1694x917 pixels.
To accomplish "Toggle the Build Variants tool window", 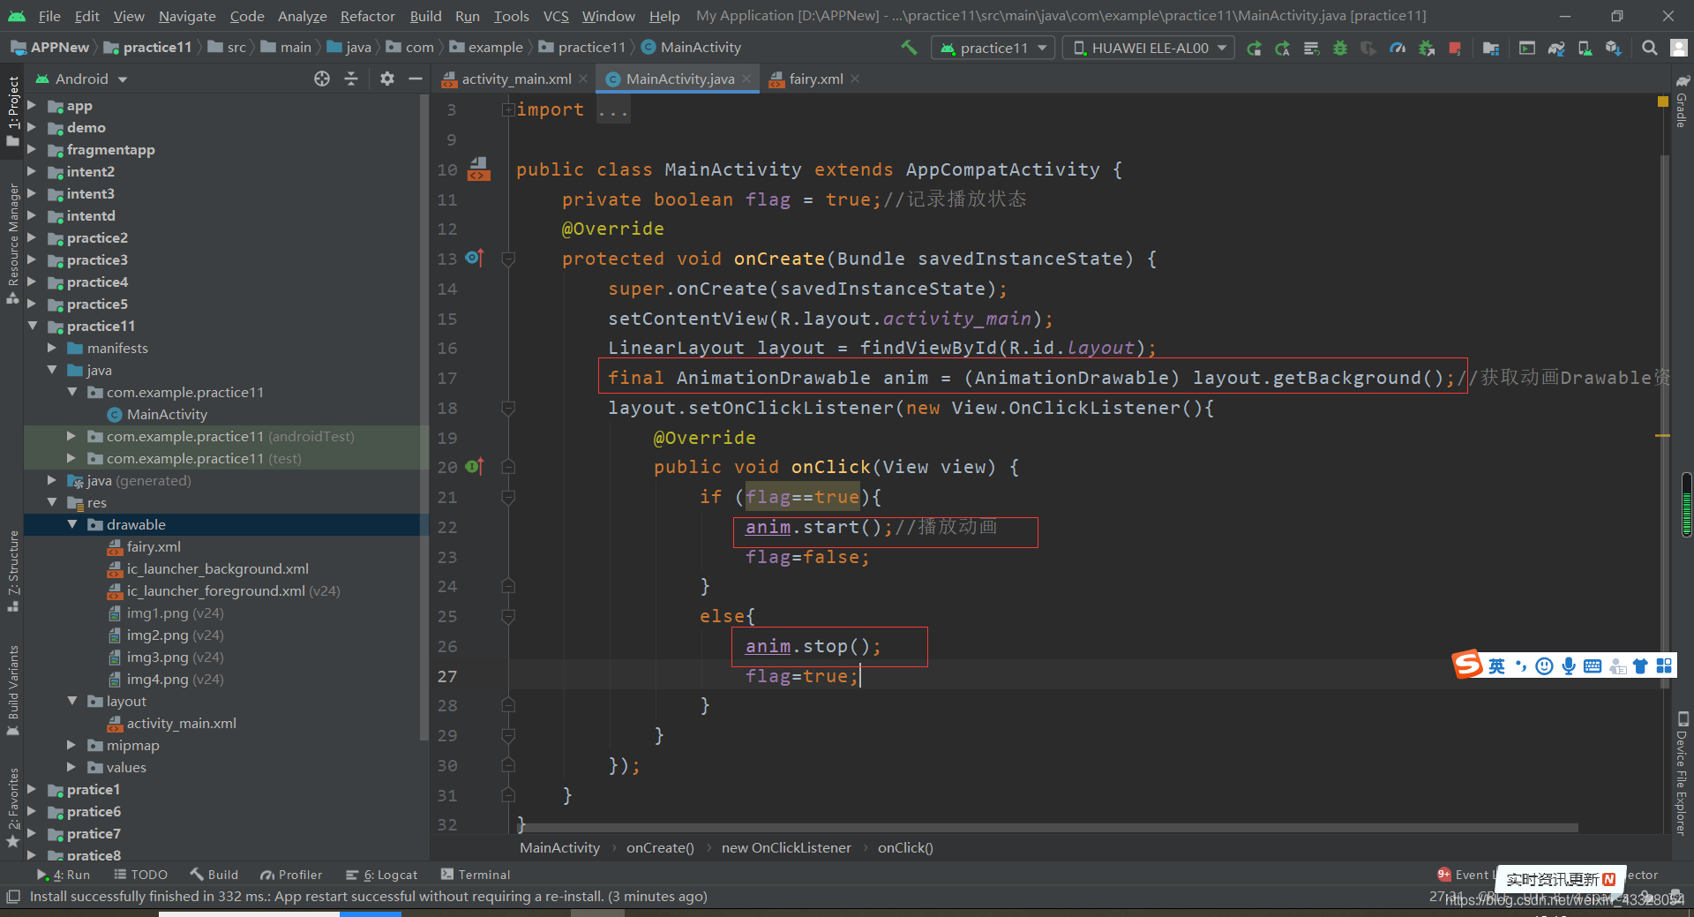I will point(12,690).
